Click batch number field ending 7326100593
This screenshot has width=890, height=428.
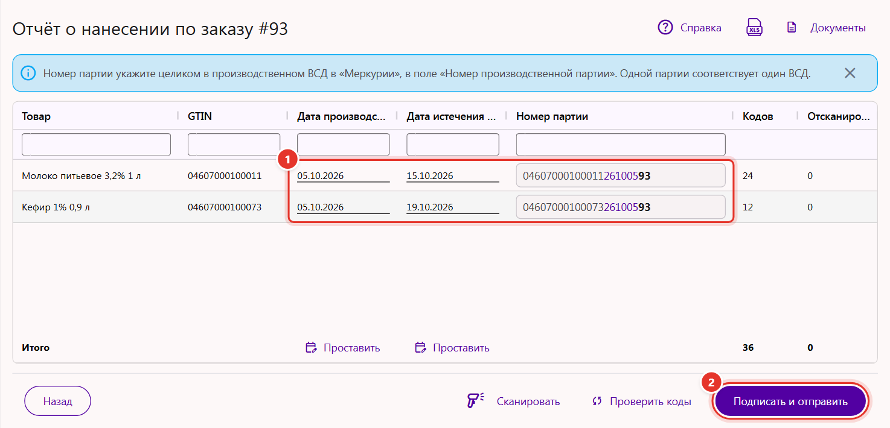tap(621, 207)
